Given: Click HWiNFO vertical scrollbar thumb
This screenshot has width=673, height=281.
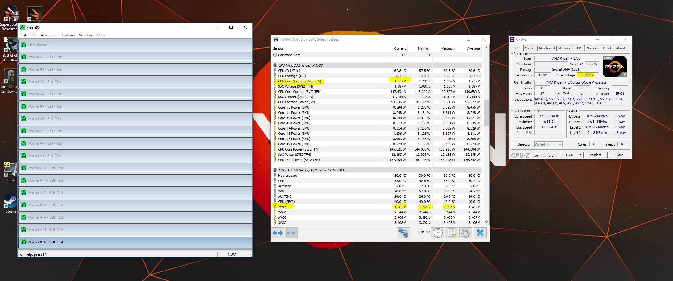Looking at the screenshot, I should [x=486, y=113].
